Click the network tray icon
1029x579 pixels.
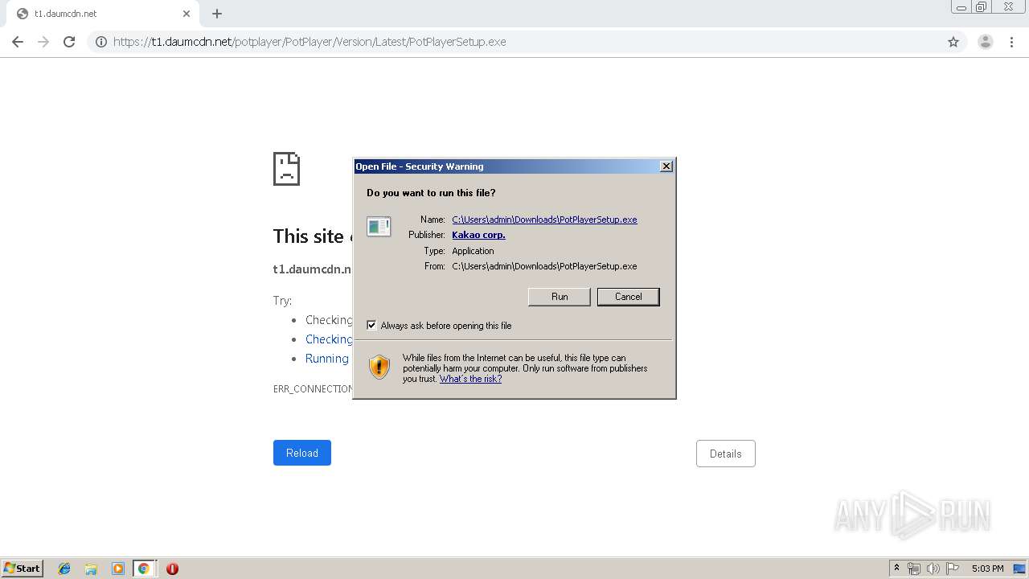pos(913,569)
